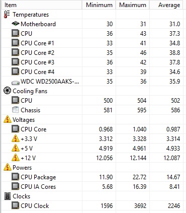Click +3.3 V maximum value 3.328

(140, 139)
